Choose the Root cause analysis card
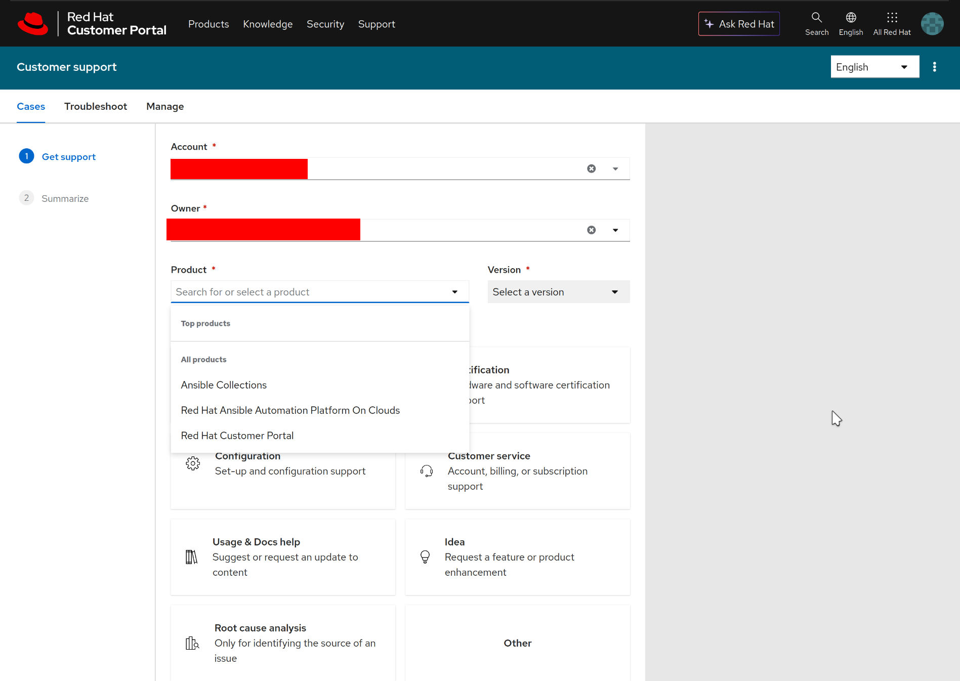The height and width of the screenshot is (681, 960). 283,643
